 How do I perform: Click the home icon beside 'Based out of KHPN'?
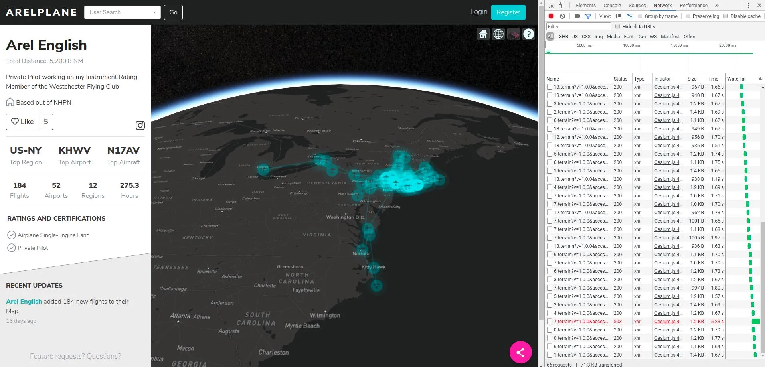10,102
